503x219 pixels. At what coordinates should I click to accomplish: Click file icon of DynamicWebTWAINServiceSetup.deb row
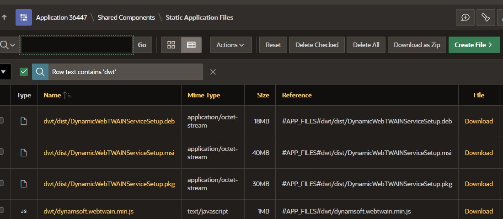(24, 121)
